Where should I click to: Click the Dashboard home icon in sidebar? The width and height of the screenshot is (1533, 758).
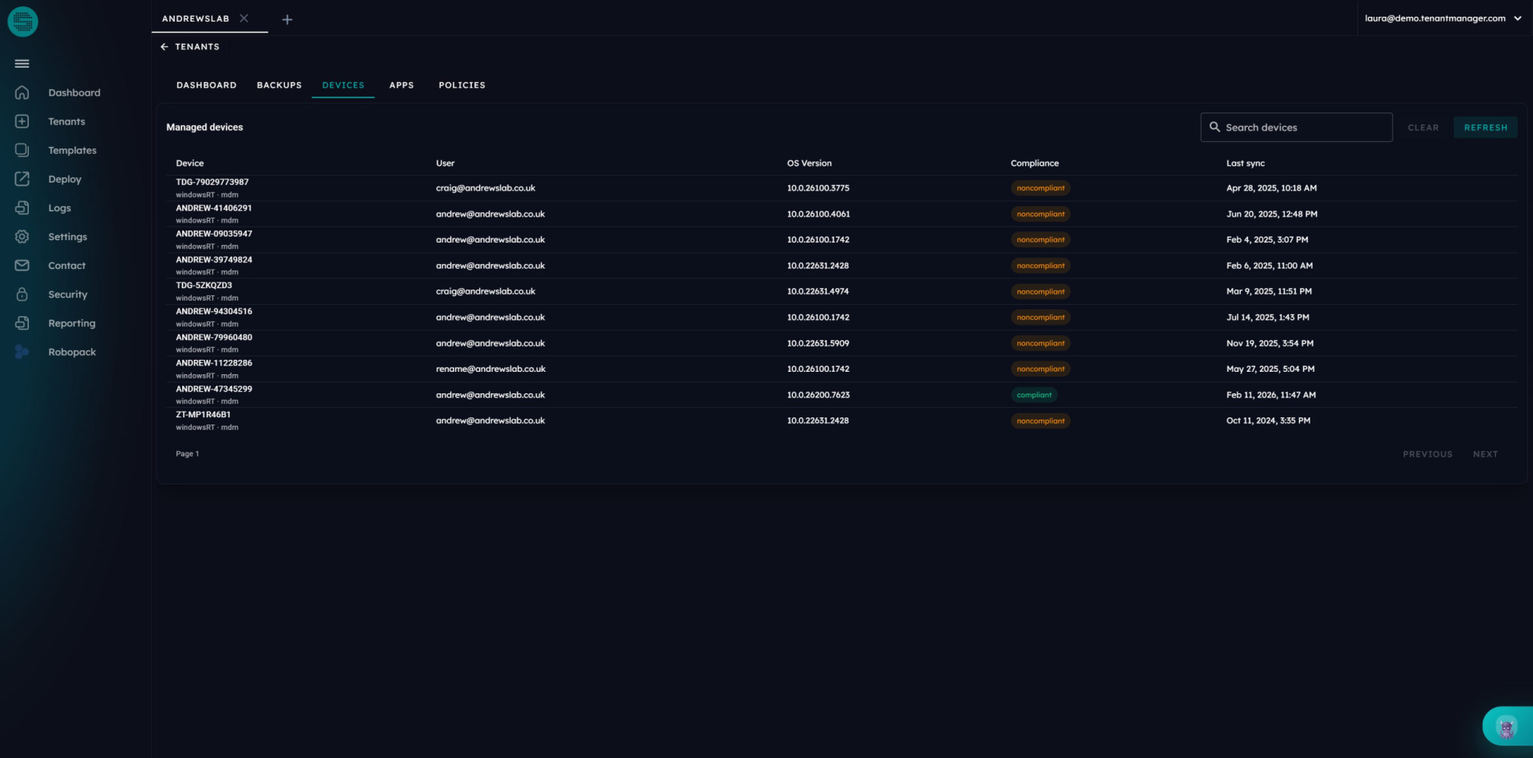[x=22, y=93]
